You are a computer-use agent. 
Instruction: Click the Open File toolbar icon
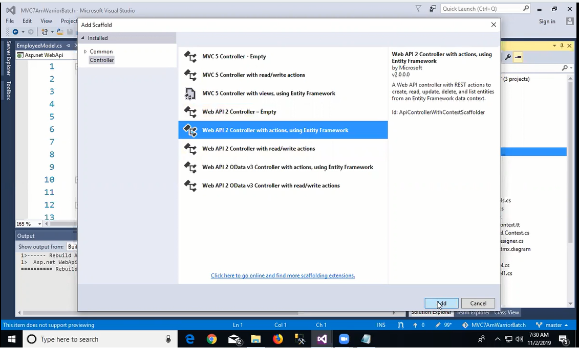(60, 32)
